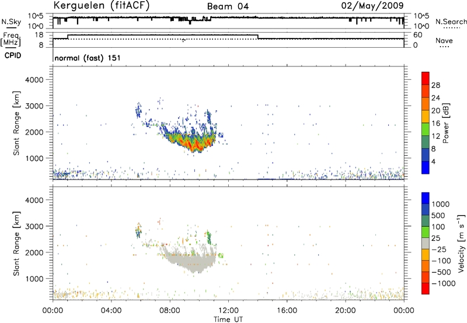Click the 'Beam 04' label
Image resolution: width=467 pixels, height=323 pixels.
(x=228, y=6)
